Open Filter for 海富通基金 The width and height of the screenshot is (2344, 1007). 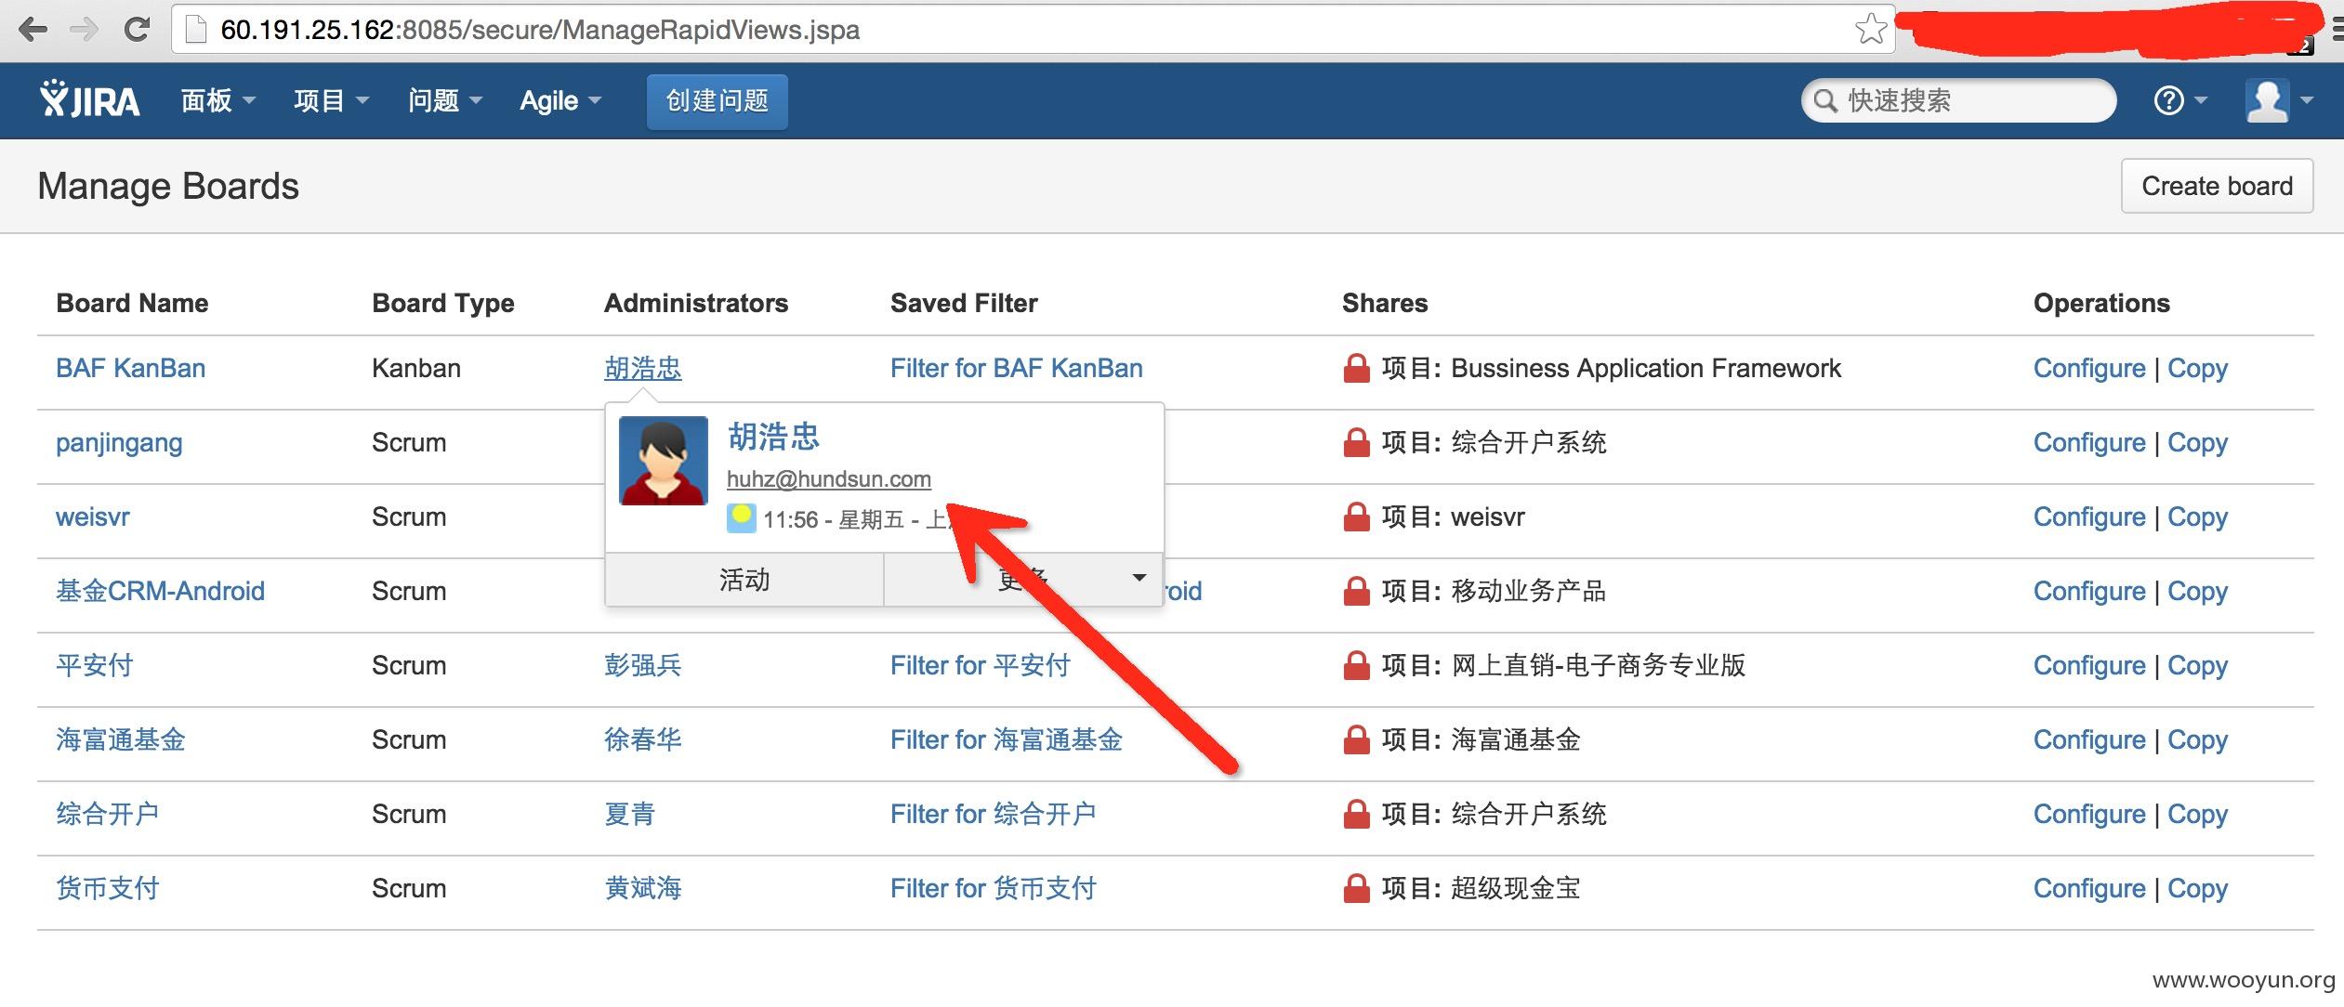point(1007,739)
